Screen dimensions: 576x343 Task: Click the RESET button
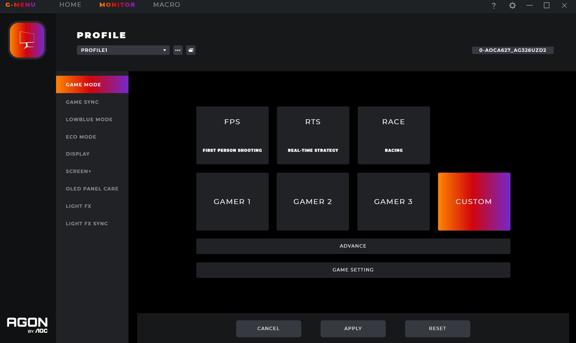point(438,329)
